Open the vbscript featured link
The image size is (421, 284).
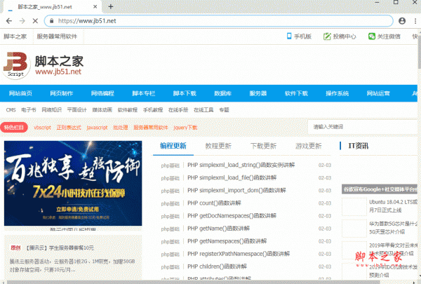click(42, 128)
